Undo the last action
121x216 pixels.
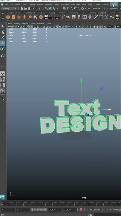(x=33, y=8)
